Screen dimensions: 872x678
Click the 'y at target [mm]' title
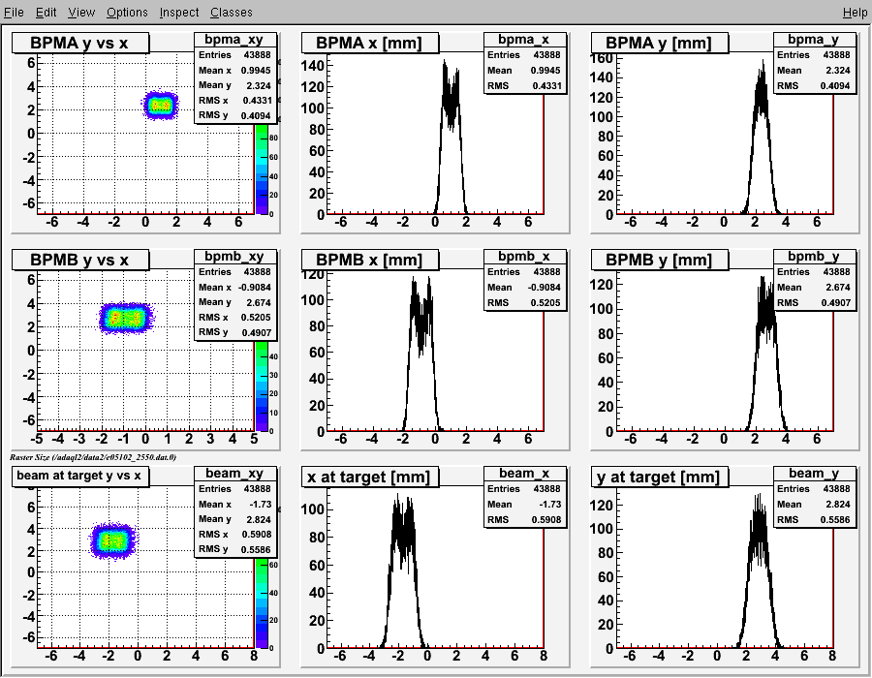[x=660, y=477]
